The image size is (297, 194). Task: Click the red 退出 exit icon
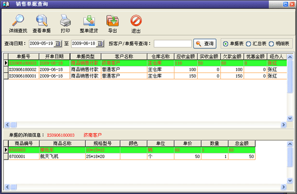pyautogui.click(x=136, y=20)
